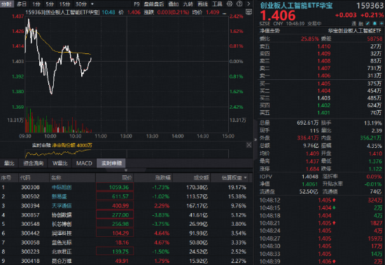The width and height of the screenshot is (385, 265).
Task: Click the plus icon to add to watchlist
Action: click(381, 23)
